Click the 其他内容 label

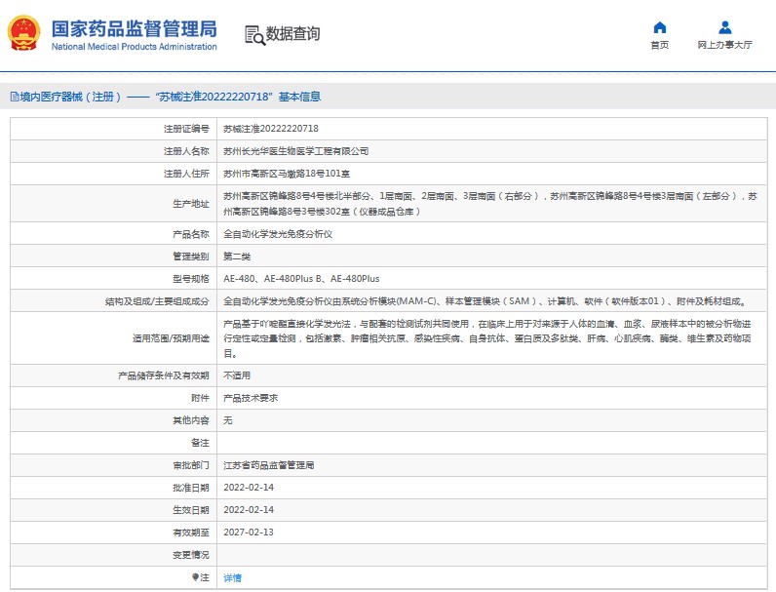pos(191,420)
